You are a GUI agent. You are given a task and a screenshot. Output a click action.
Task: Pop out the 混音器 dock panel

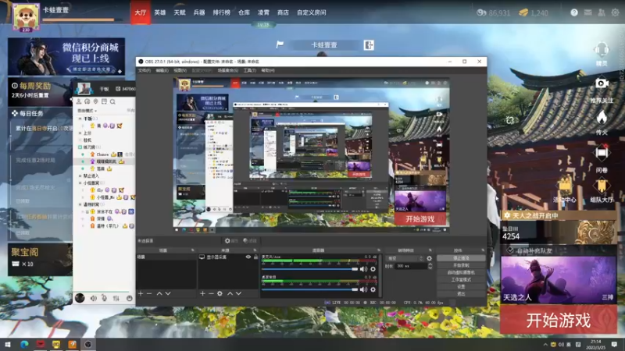pyautogui.click(x=379, y=250)
